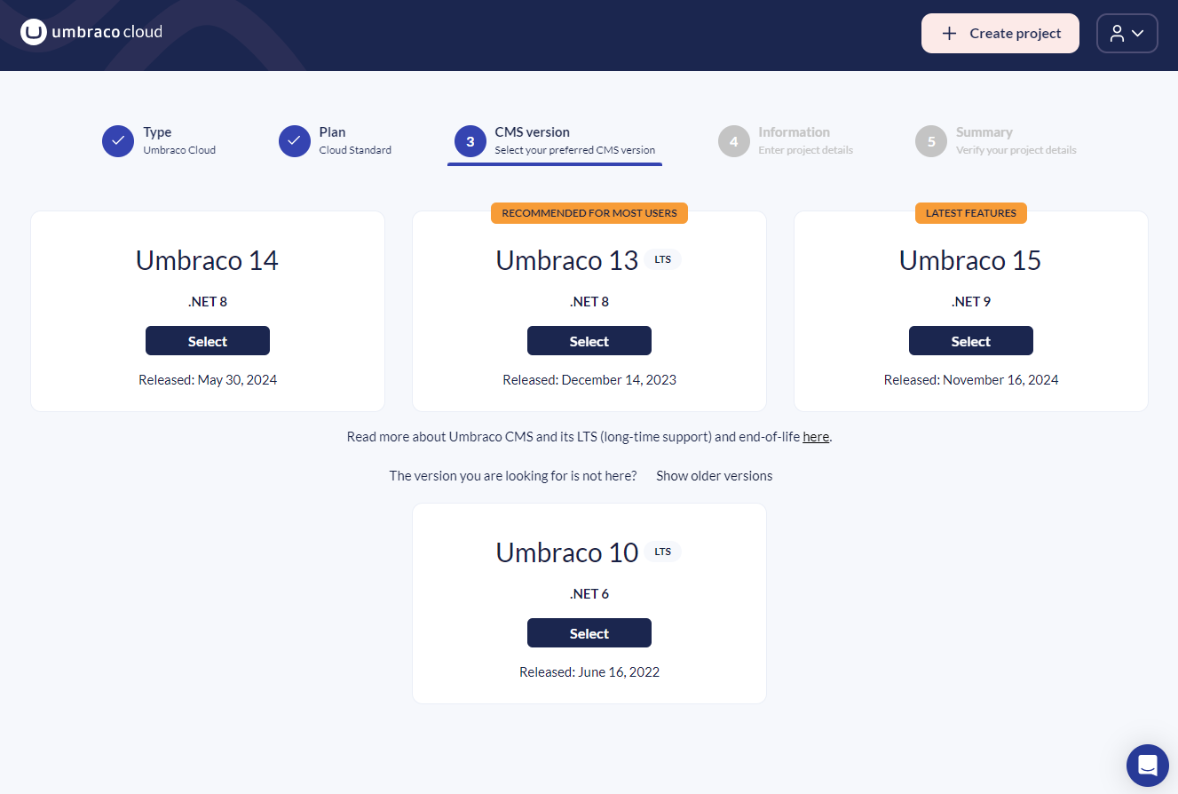Viewport: 1178px width, 794px height.
Task: Open the Intercom chat bubble
Action: coord(1147,765)
